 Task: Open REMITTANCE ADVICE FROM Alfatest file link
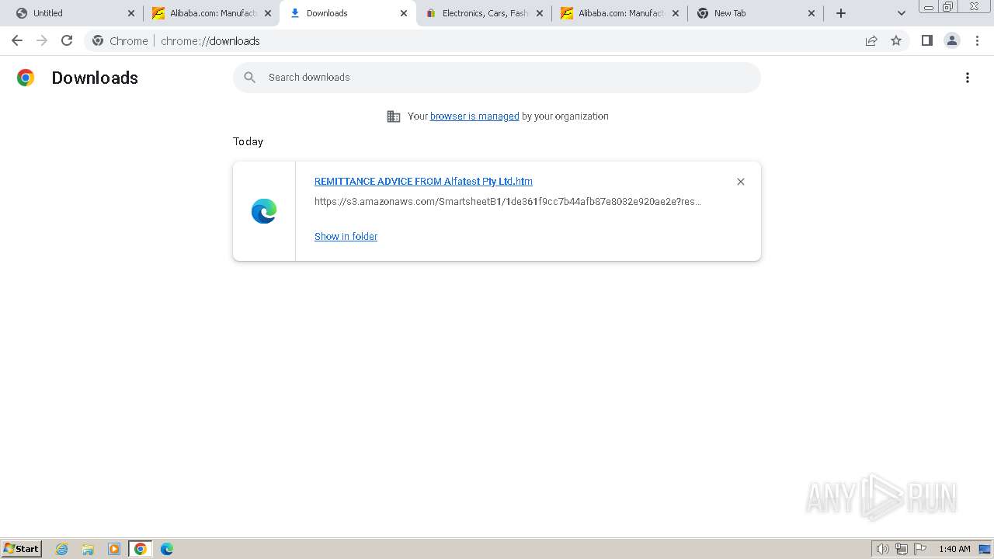coord(423,182)
